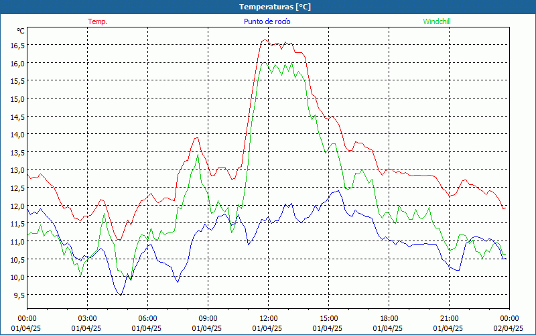Click the 02/04/25 date label
Image resolution: width=536 pixels, height=335 pixels.
509,328
